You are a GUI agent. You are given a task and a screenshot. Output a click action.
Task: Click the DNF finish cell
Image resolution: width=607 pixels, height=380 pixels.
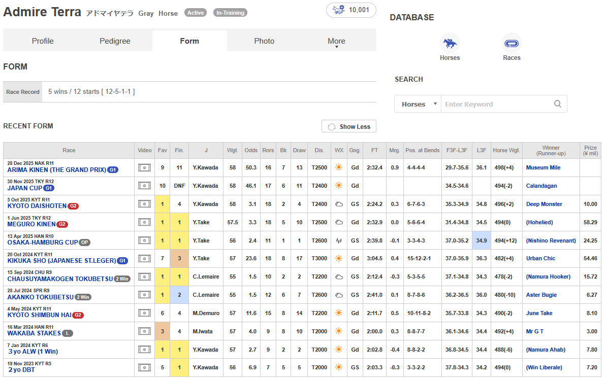[x=179, y=186]
